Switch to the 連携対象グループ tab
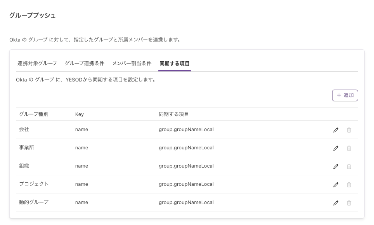This screenshot has height=225, width=374. click(x=37, y=64)
